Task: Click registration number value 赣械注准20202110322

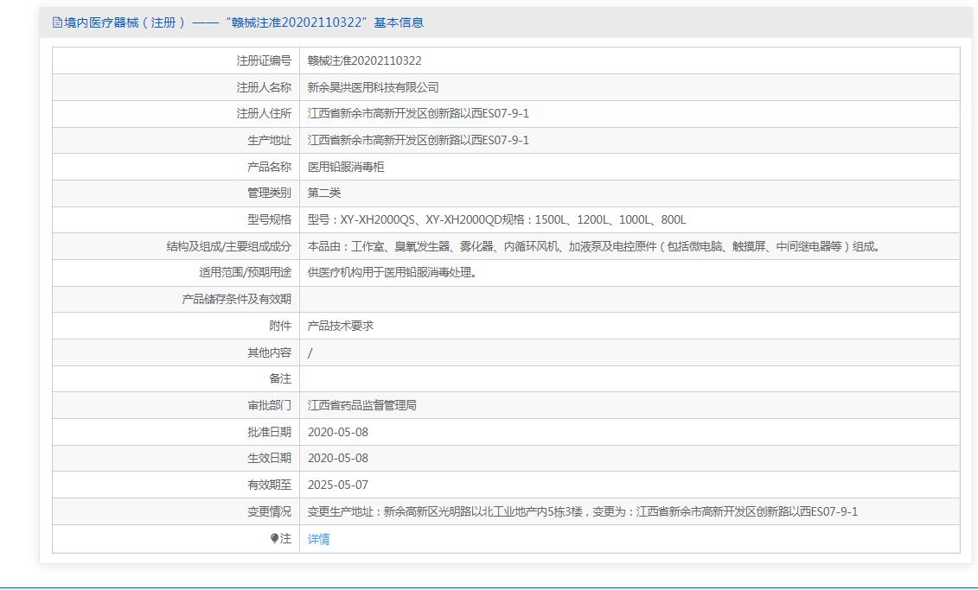Action: tap(364, 60)
